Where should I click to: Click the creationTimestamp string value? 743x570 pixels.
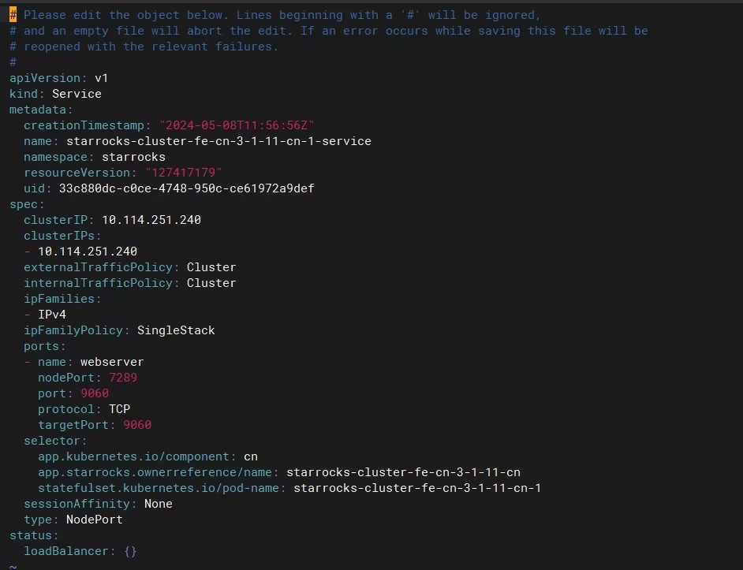237,125
